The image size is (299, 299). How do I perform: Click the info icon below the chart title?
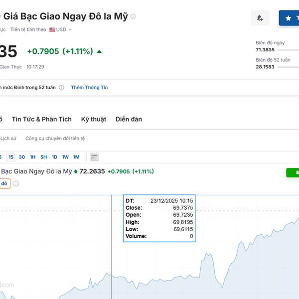point(16,183)
